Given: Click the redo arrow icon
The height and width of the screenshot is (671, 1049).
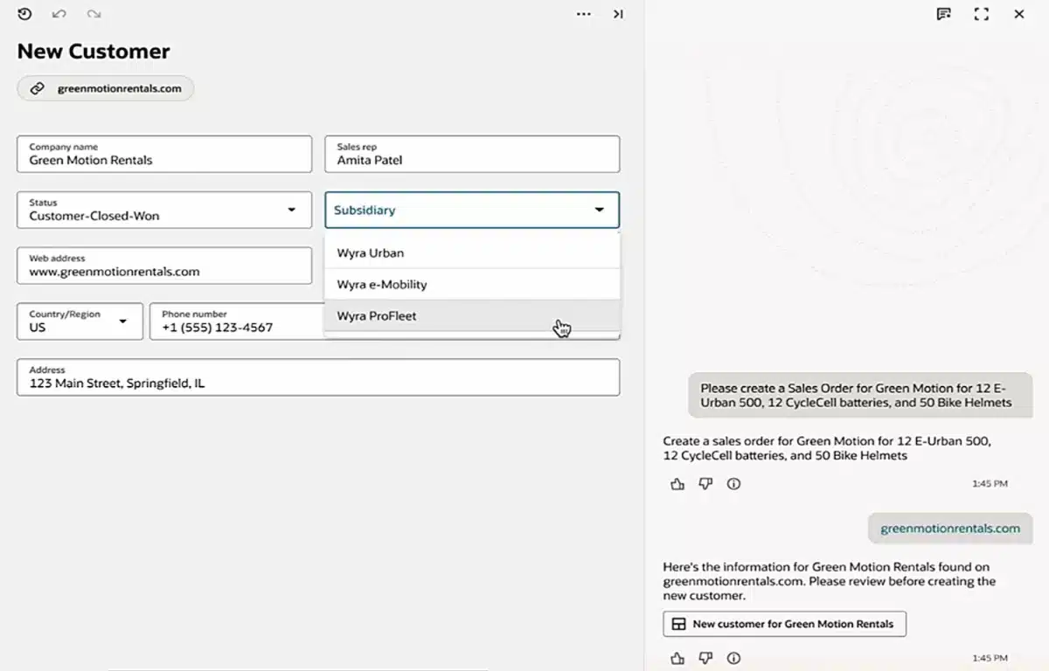Looking at the screenshot, I should click(x=94, y=14).
